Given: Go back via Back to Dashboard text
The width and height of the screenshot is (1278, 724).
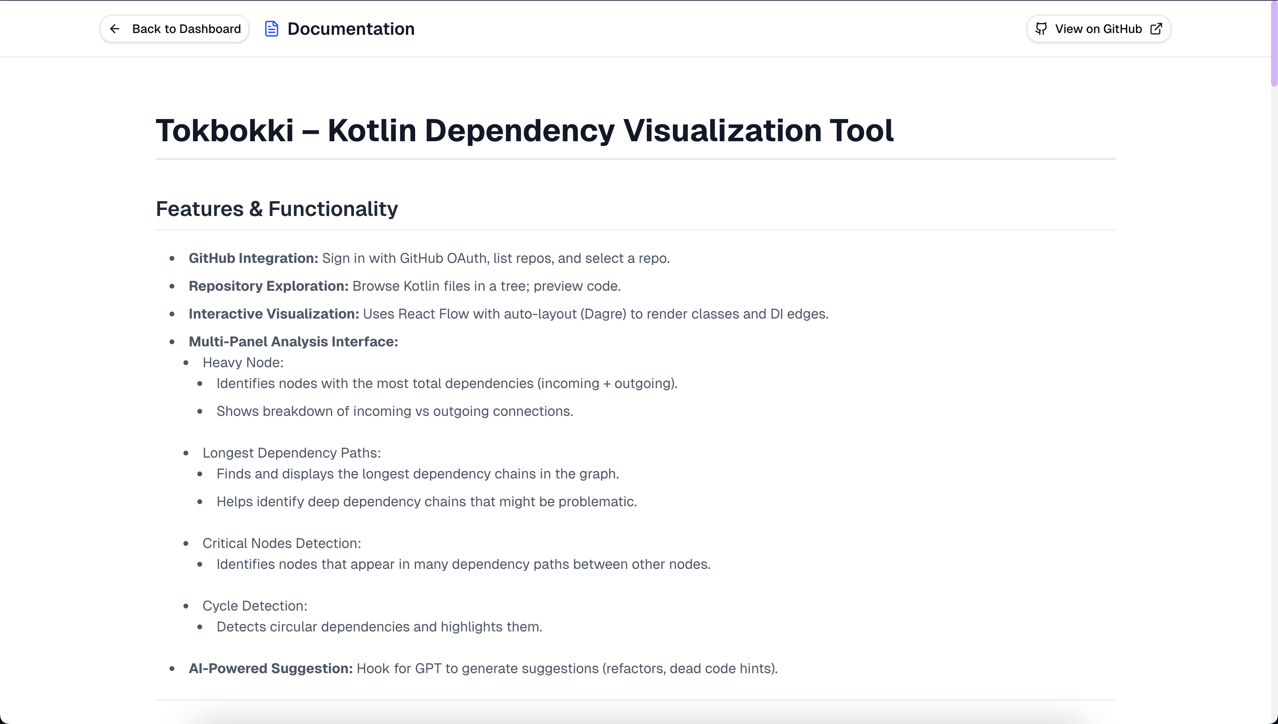Looking at the screenshot, I should pos(186,29).
